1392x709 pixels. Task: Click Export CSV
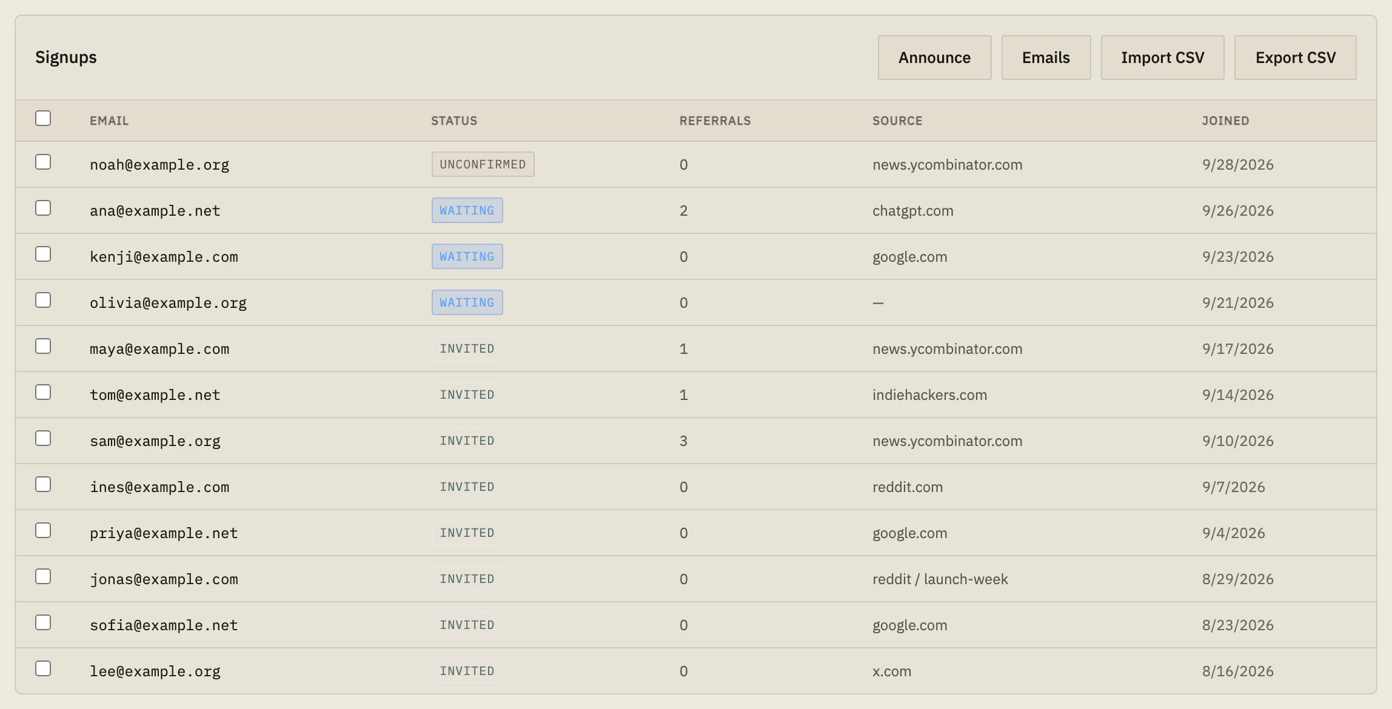[1295, 58]
